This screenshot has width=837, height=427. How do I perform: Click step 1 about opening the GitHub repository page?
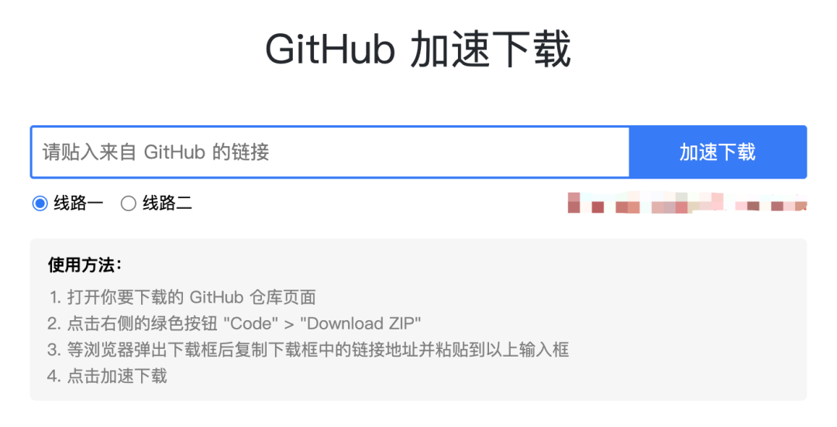tap(182, 297)
